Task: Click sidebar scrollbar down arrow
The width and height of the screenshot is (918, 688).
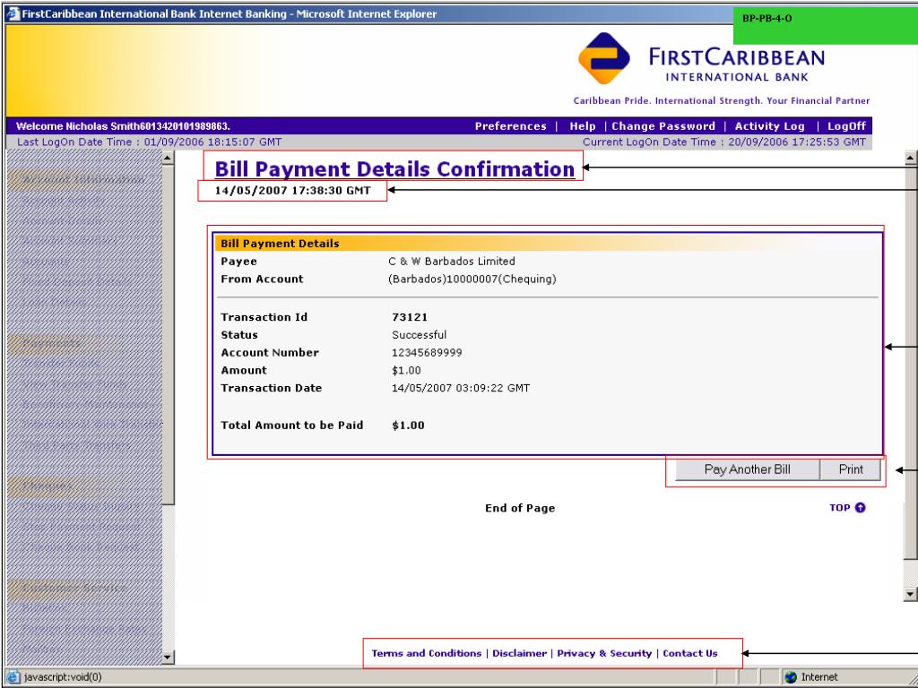Action: 168,658
